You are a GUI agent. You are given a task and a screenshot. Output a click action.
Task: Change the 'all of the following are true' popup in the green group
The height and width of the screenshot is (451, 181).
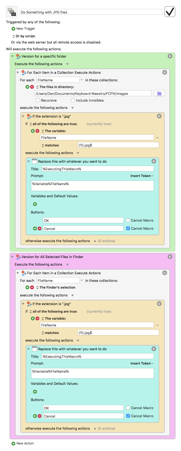31,124
